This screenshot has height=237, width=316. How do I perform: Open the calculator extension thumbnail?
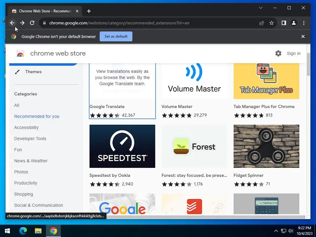click(266, 204)
